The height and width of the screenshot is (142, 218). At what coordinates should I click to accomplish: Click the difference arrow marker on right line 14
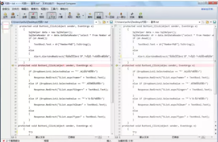click(117, 65)
